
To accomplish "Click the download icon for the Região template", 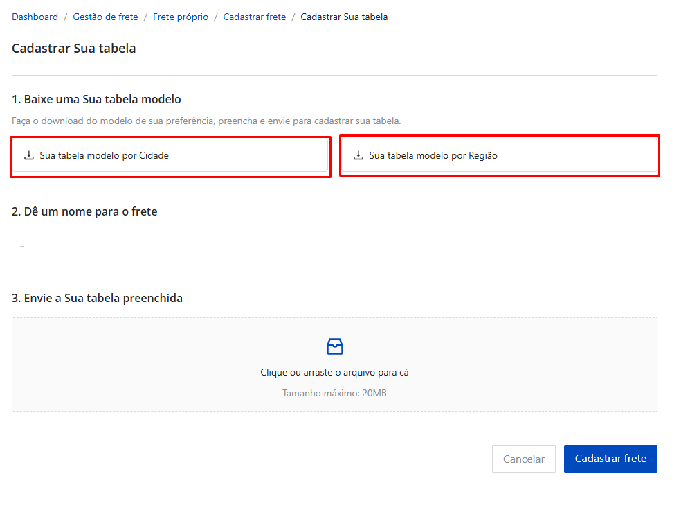I will [358, 155].
